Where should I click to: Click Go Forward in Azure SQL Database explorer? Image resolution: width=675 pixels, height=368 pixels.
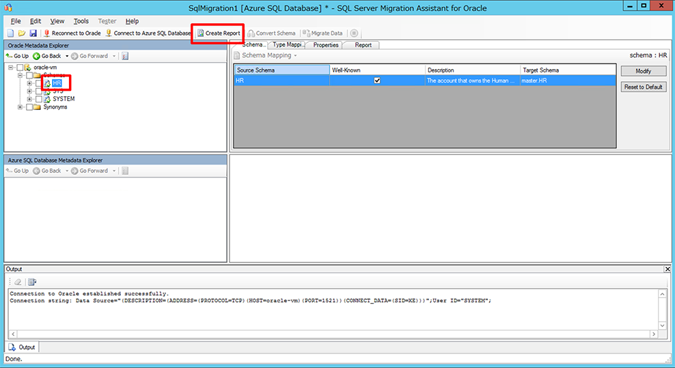(x=89, y=171)
